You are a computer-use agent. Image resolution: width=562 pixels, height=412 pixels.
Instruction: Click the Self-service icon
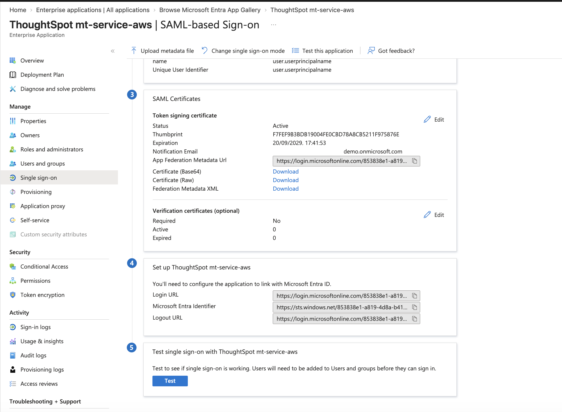(13, 220)
